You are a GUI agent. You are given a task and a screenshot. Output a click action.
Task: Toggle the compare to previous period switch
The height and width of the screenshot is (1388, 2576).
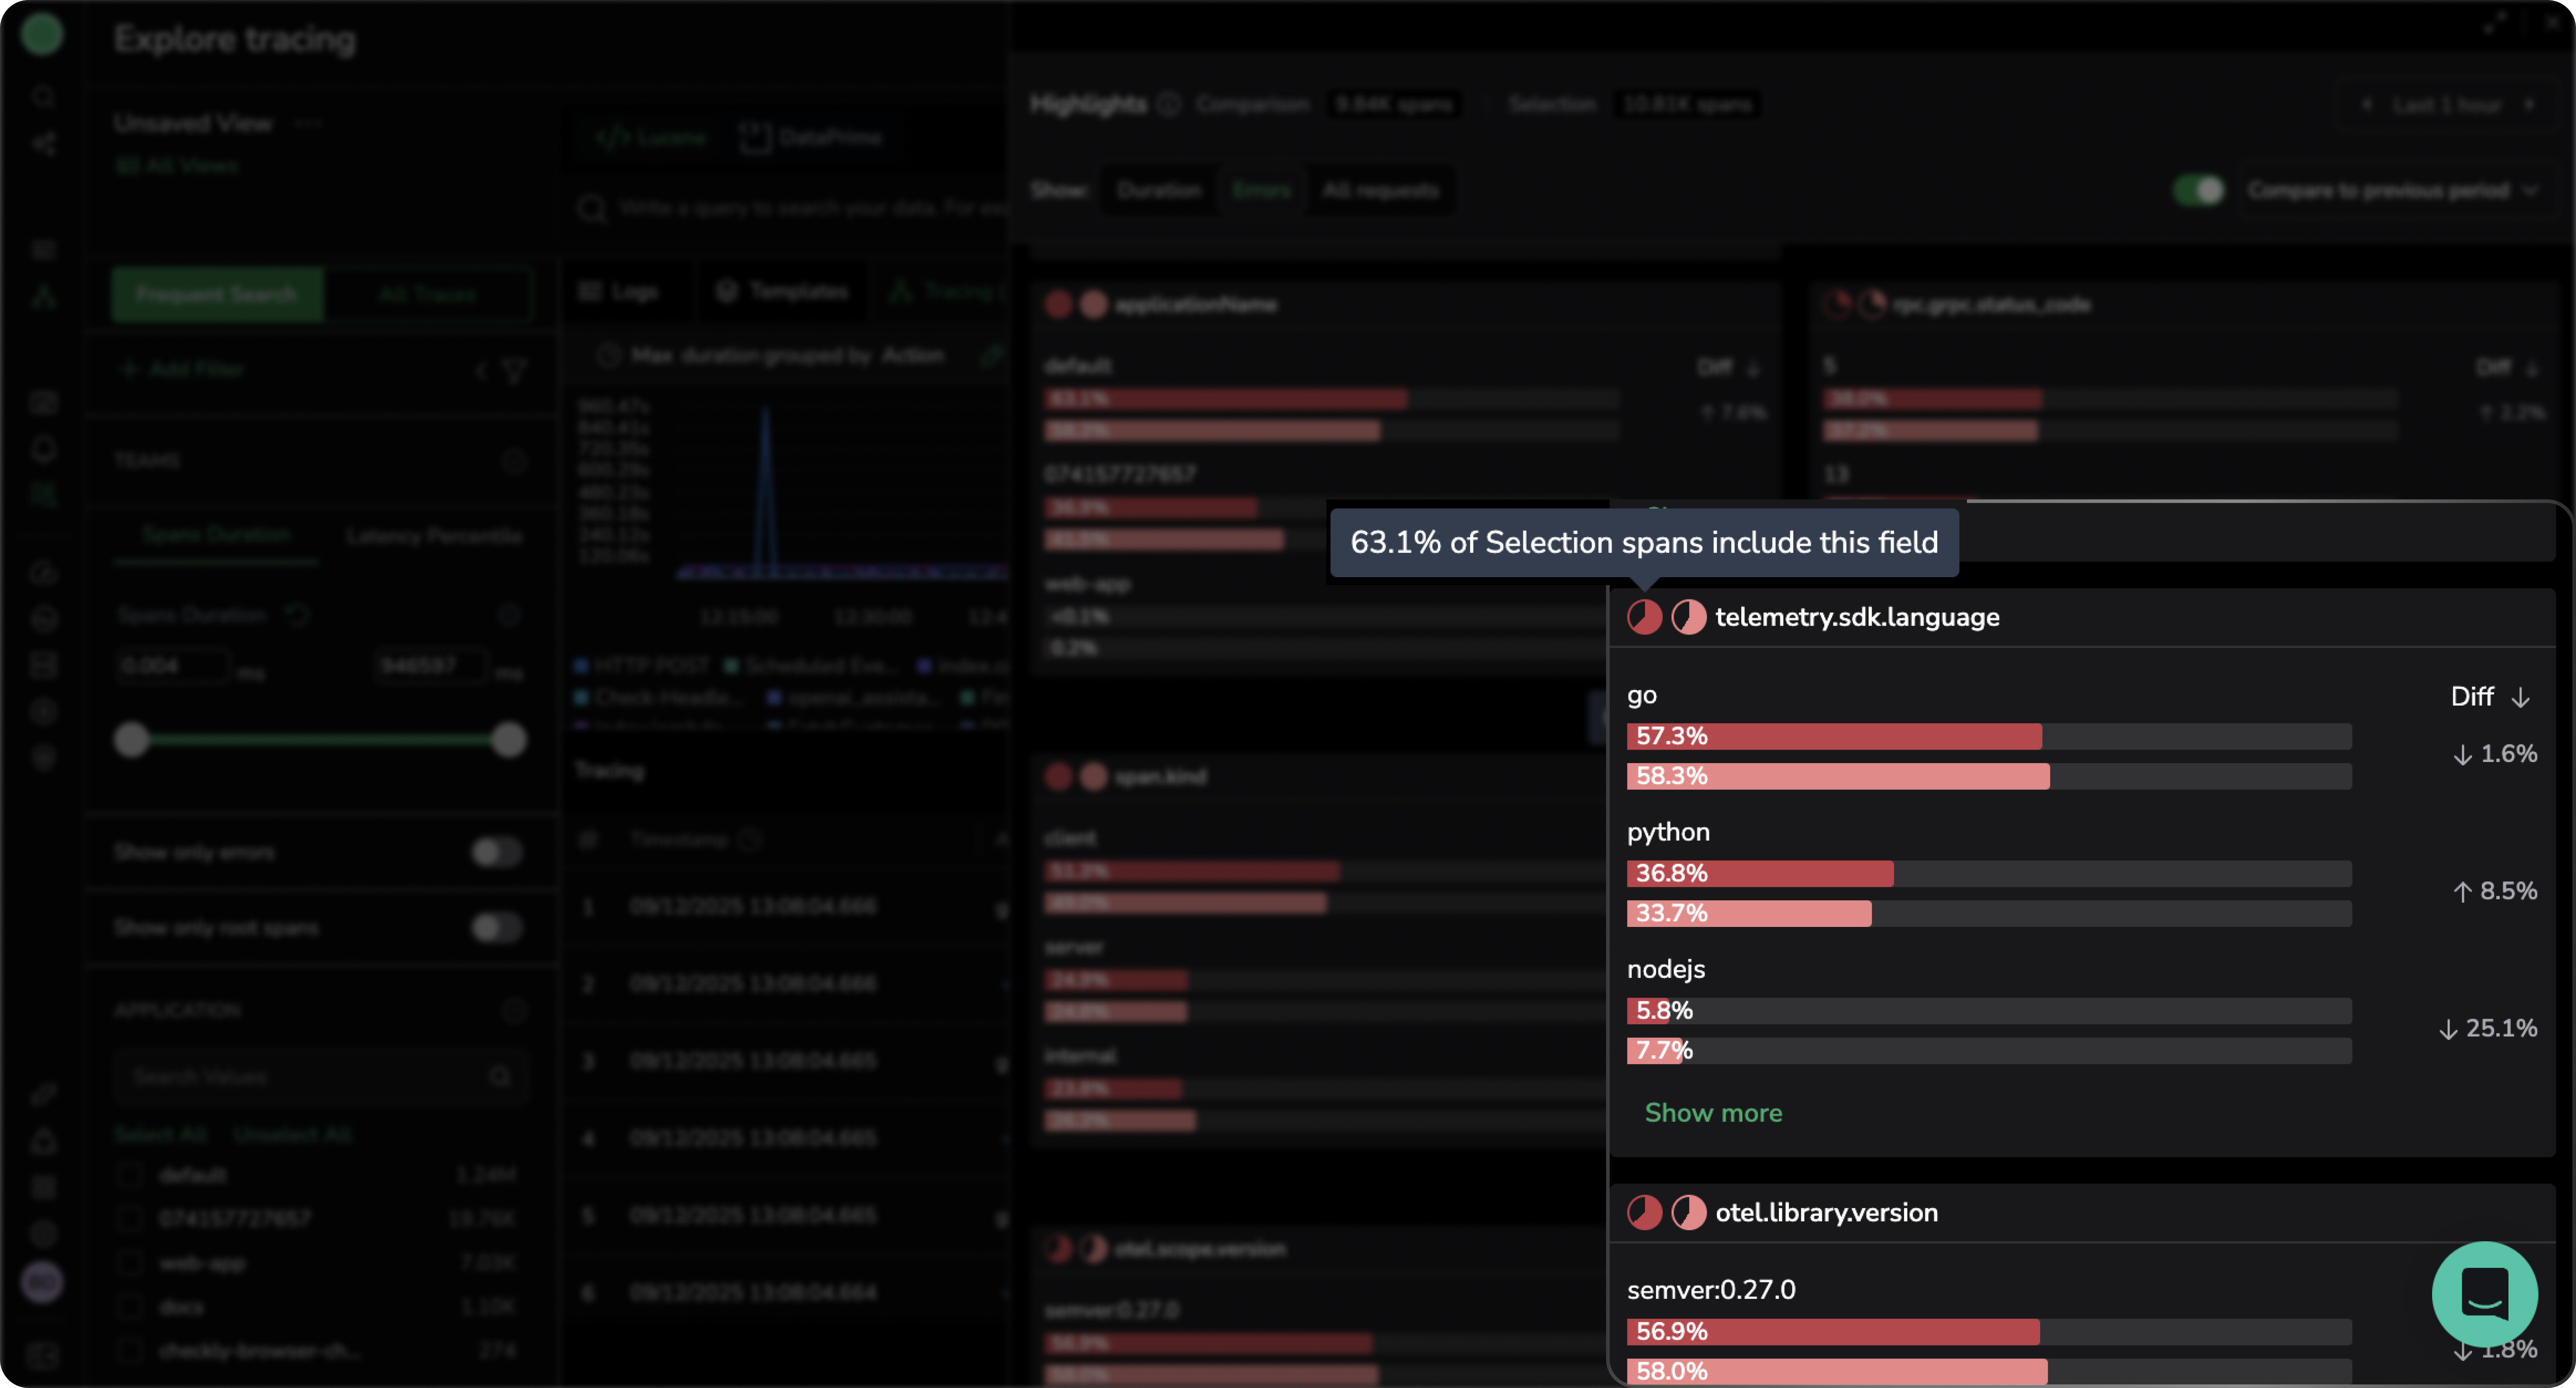point(2198,190)
